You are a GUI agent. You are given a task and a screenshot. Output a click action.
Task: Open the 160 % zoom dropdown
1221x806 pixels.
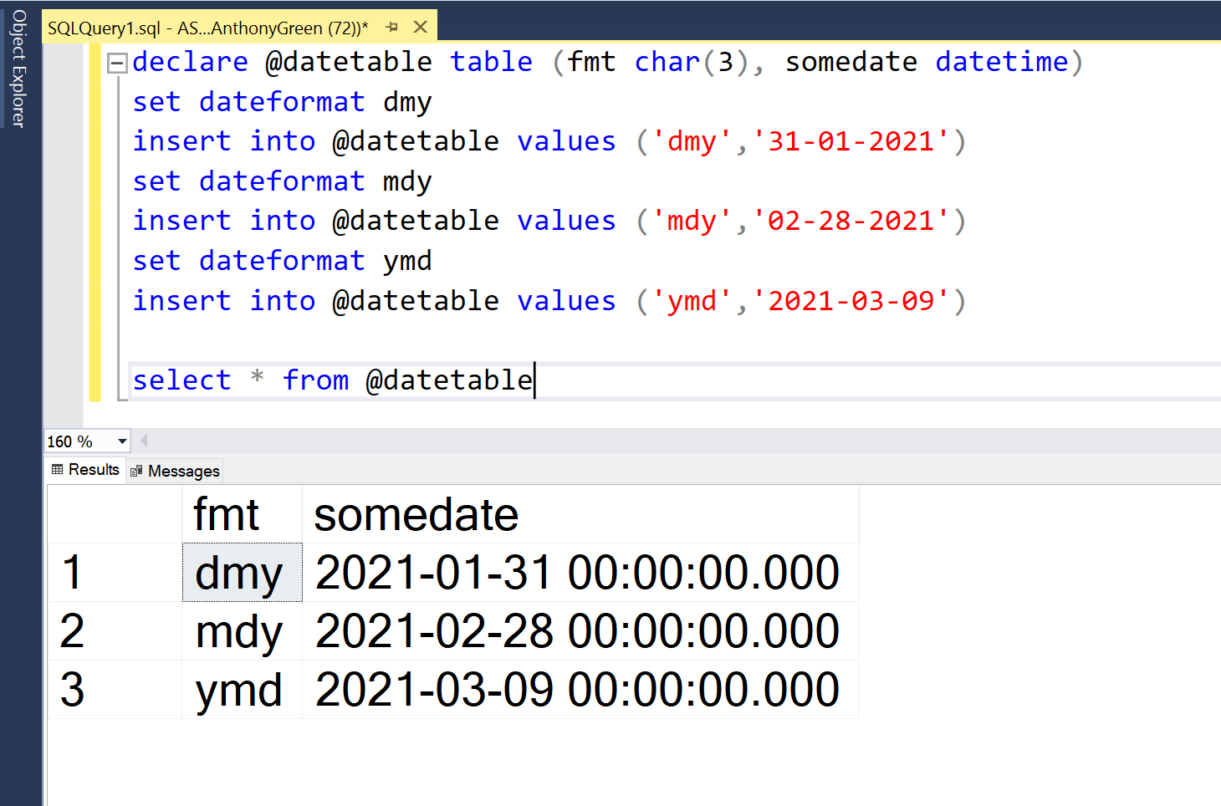click(122, 441)
